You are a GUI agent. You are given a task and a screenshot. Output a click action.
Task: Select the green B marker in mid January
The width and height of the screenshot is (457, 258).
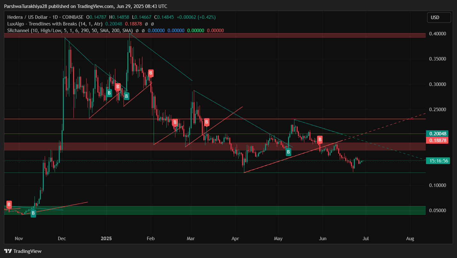pyautogui.click(x=126, y=96)
